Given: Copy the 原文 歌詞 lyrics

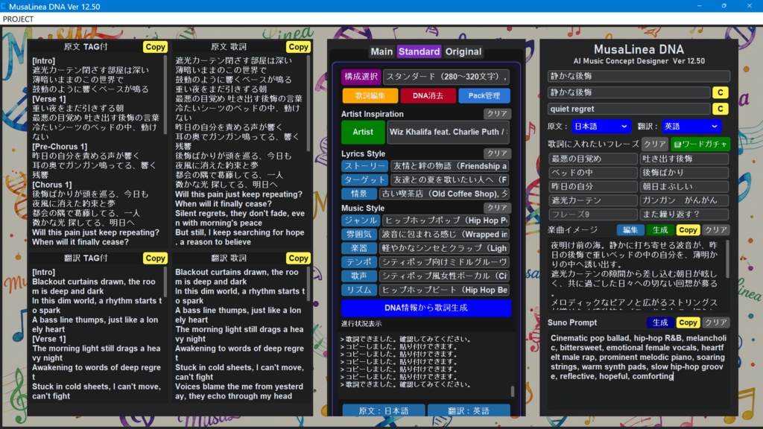Looking at the screenshot, I should tap(298, 47).
